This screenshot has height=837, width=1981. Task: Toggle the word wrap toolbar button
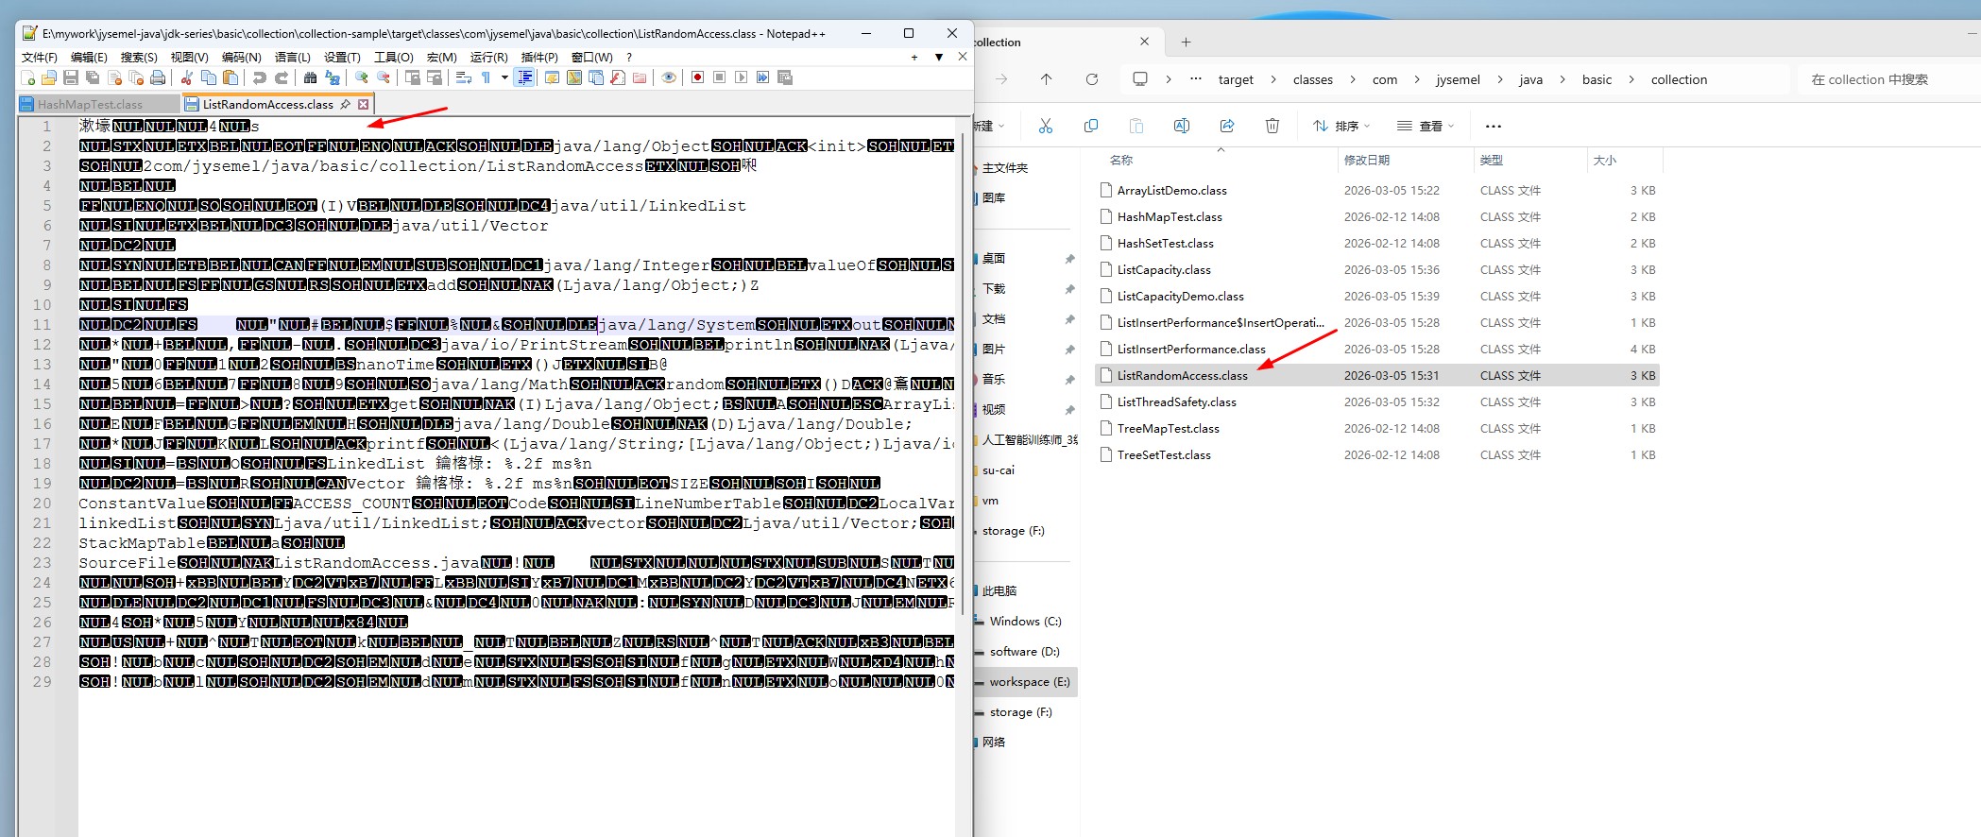463,77
